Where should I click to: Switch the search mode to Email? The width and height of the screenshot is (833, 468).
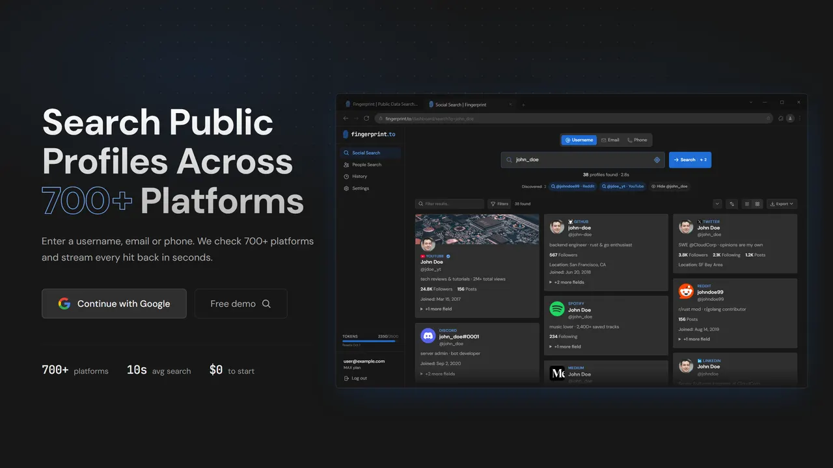tap(610, 140)
